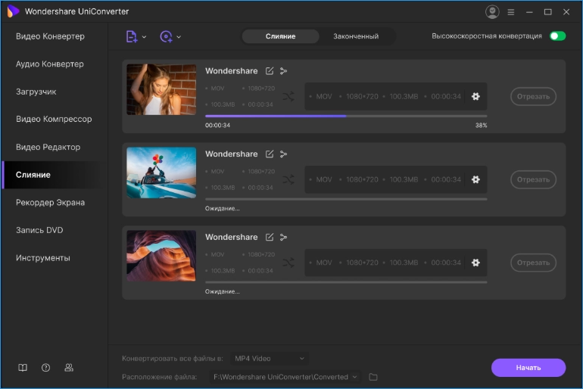Open Запись DVD section
583x389 pixels.
pos(39,230)
